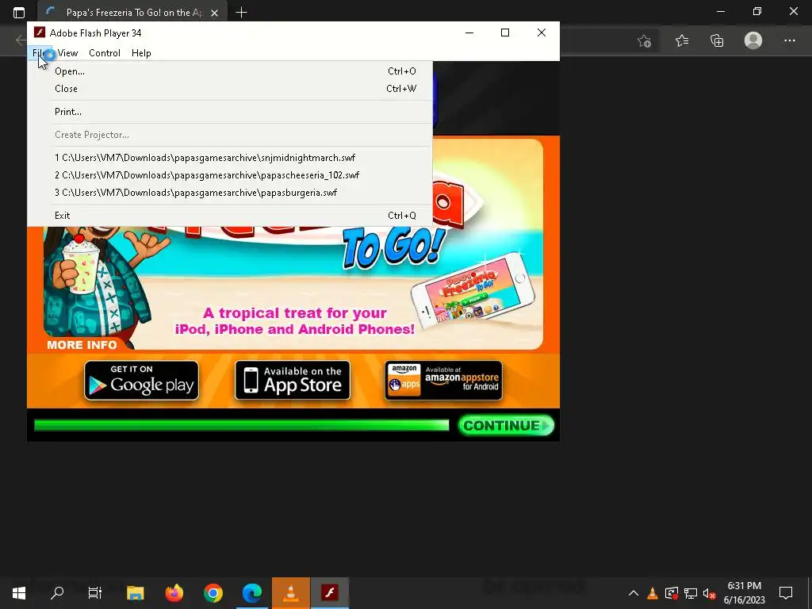Choose Close from the File menu
The image size is (812, 609).
point(230,89)
